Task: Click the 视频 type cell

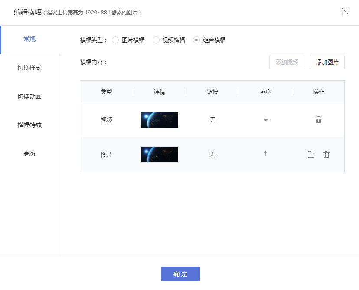Action: click(x=107, y=120)
